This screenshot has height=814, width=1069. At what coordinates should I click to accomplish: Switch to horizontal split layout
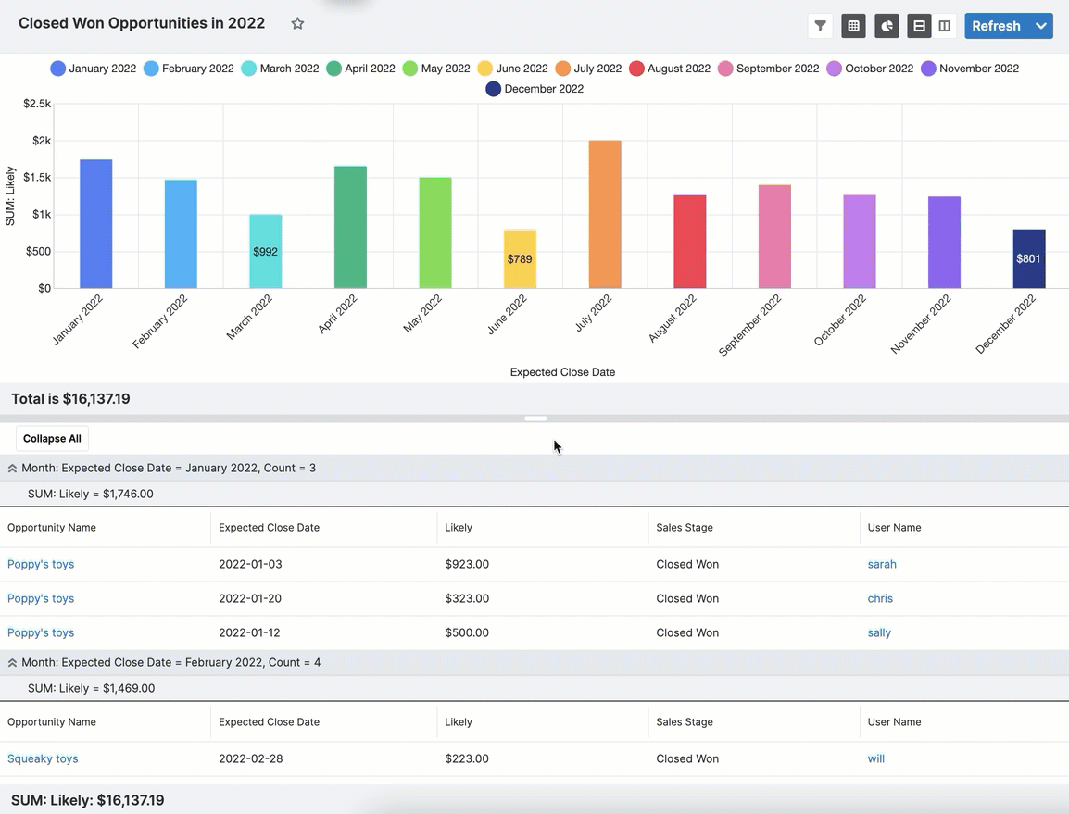click(x=919, y=26)
